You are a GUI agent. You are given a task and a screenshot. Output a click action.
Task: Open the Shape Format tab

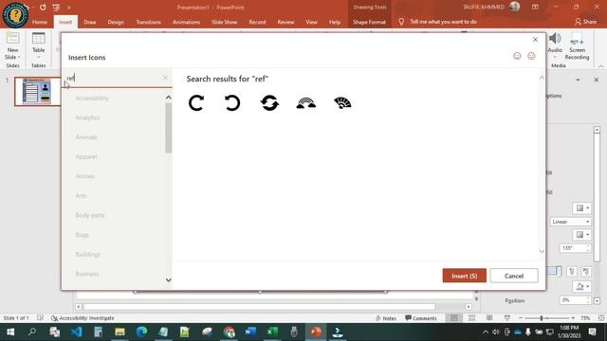(x=369, y=22)
